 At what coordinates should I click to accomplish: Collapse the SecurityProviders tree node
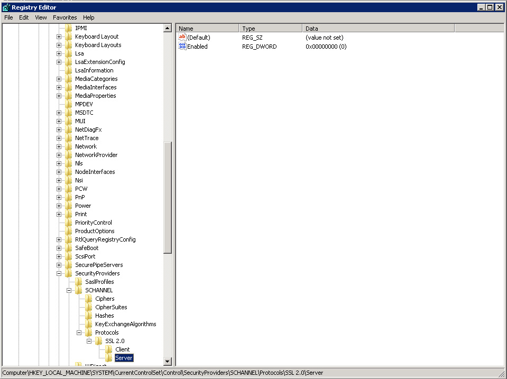click(59, 273)
